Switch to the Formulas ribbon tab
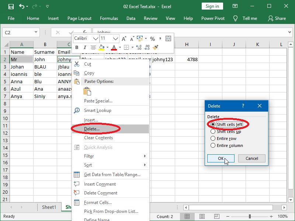Screen dimensions: 295x221 coord(109,18)
